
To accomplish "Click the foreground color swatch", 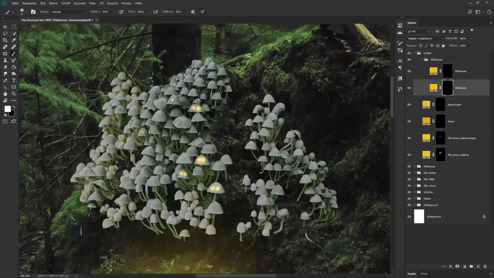I will tap(7, 109).
